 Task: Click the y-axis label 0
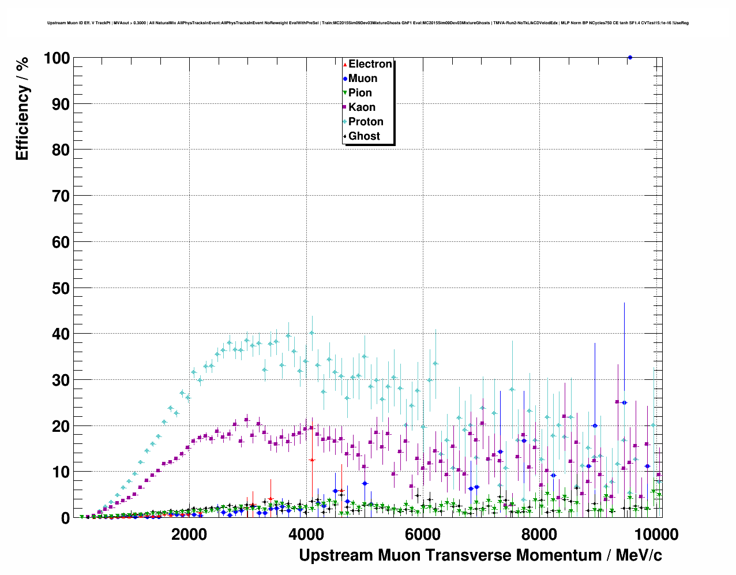tap(65, 518)
